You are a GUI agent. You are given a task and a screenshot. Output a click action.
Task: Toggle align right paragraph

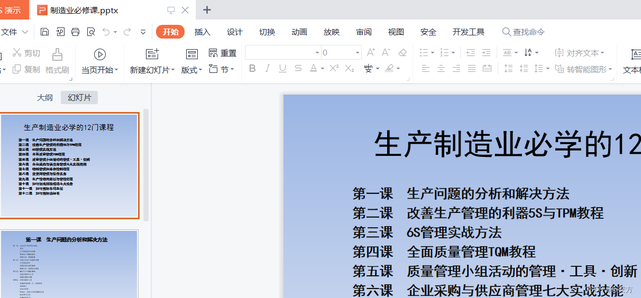(x=456, y=69)
